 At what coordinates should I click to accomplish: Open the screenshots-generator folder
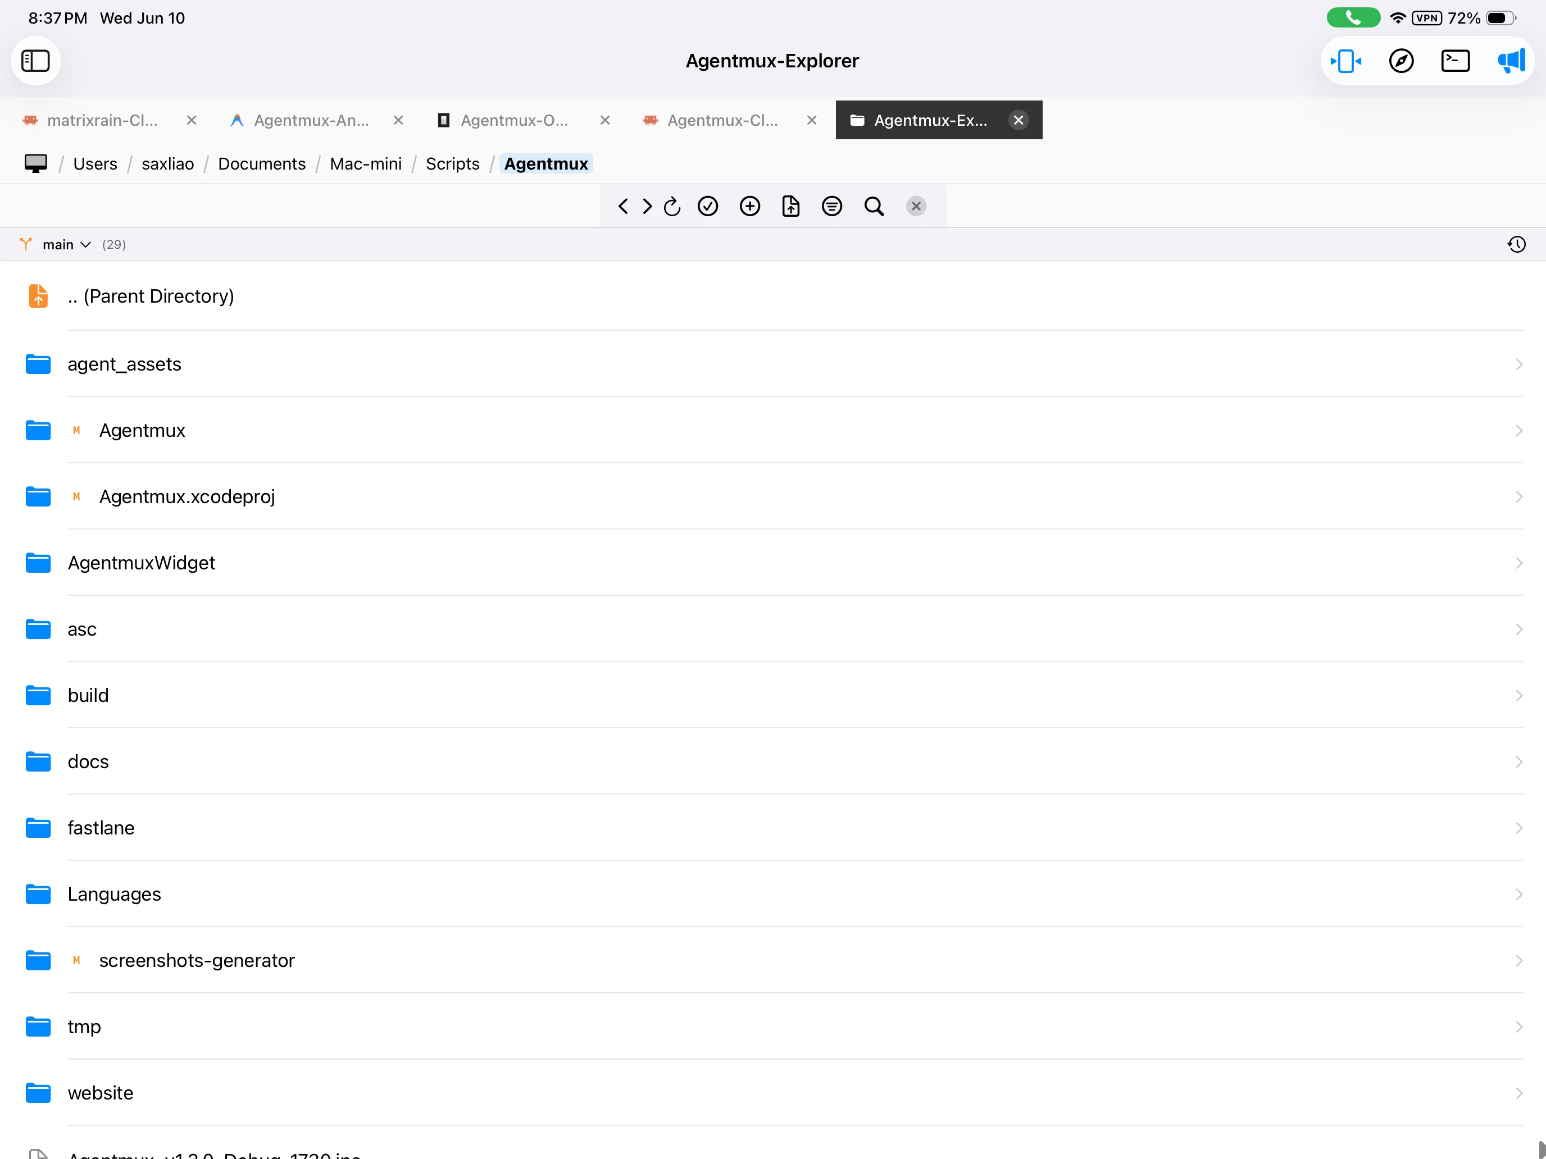click(x=773, y=961)
